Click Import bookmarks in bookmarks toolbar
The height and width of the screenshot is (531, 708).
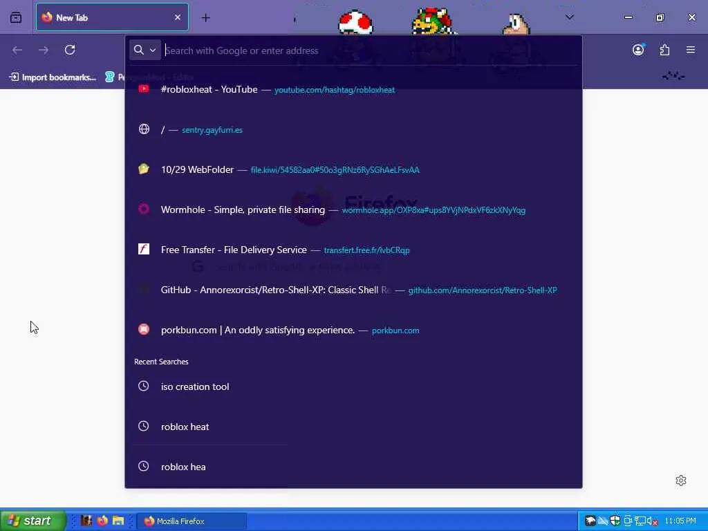53,77
